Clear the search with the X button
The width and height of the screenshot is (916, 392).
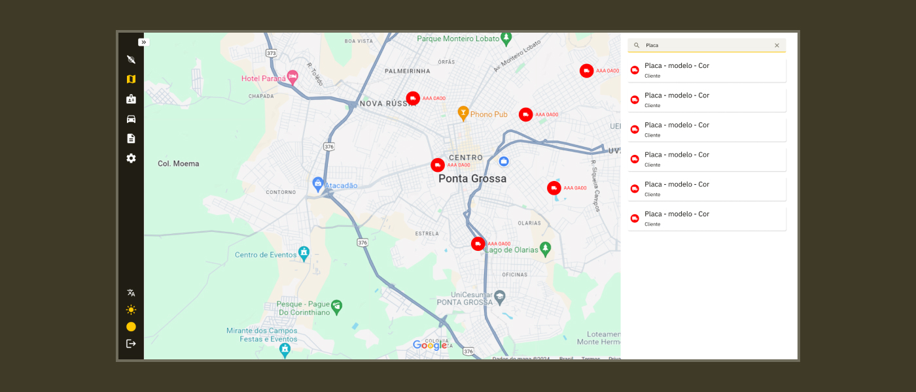click(x=777, y=45)
